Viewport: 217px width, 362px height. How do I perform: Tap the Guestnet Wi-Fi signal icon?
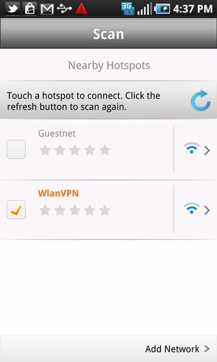click(x=192, y=148)
